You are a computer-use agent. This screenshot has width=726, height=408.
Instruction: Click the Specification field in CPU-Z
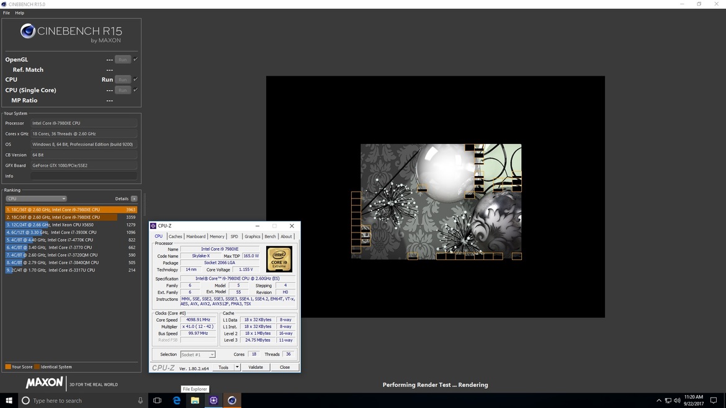point(238,279)
